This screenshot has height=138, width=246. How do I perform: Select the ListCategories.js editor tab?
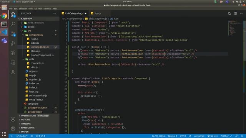tap(74, 13)
